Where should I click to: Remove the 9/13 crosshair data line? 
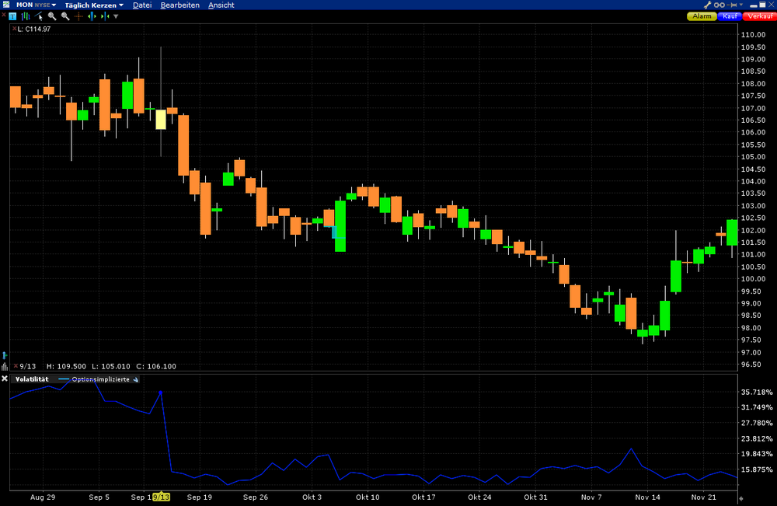pyautogui.click(x=16, y=366)
